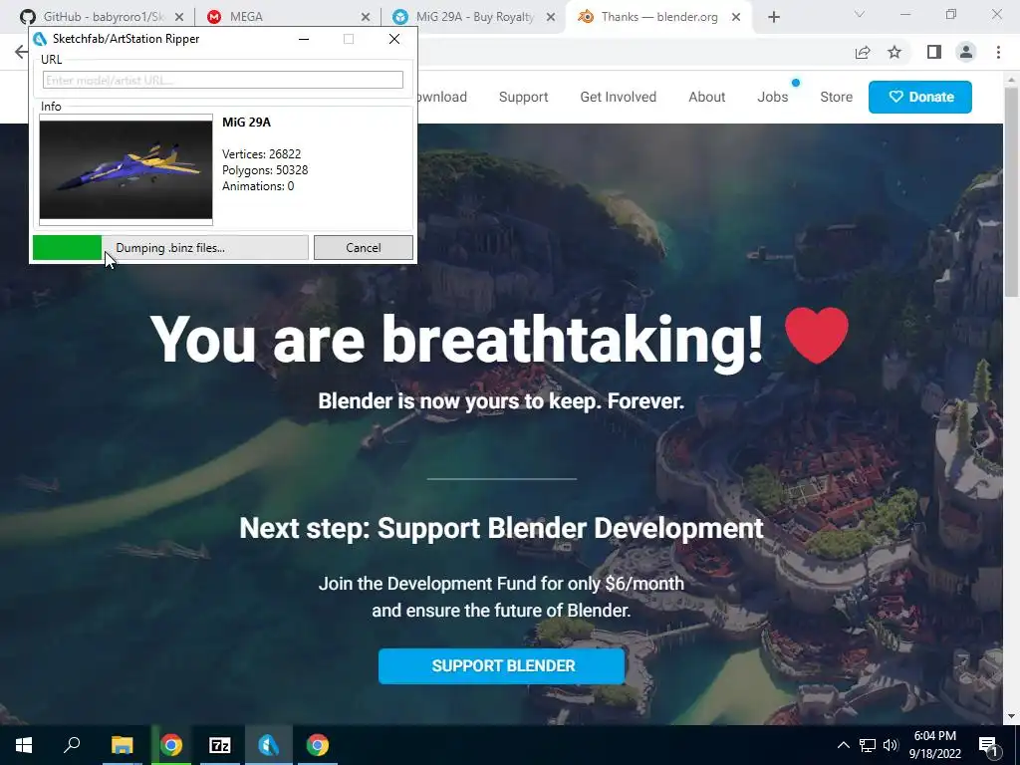
Task: Click the MiG 29A model thumbnail
Action: 126,169
